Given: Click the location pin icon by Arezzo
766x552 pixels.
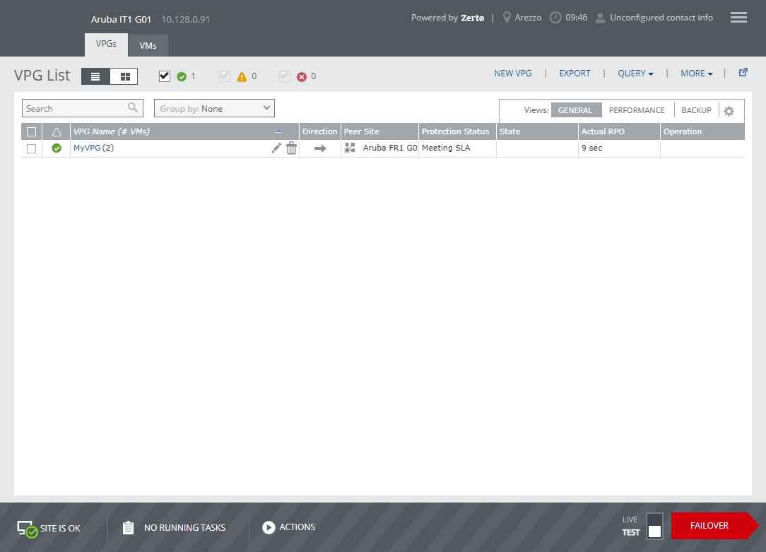Looking at the screenshot, I should pos(507,18).
